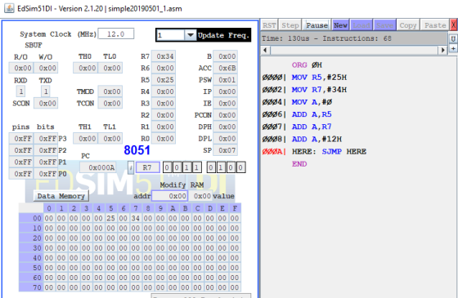458x298 pixels.
Task: Click the SBUF W/O field
Action: [46, 68]
